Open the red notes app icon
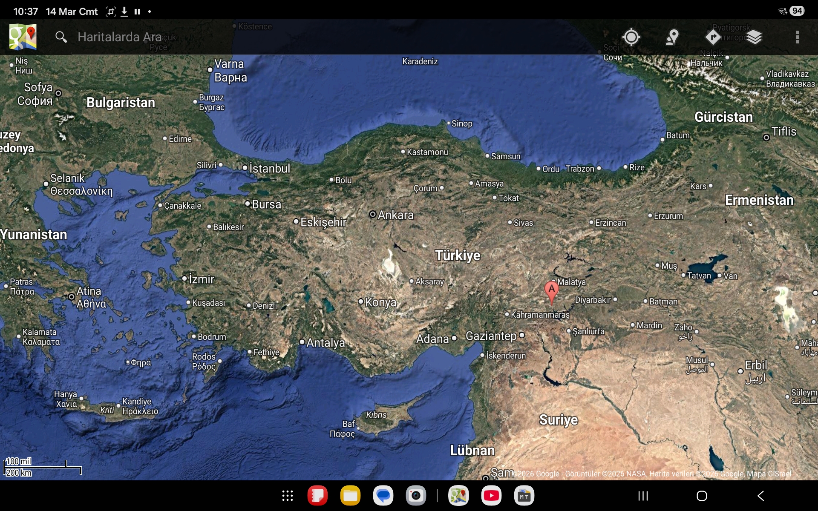Viewport: 818px width, 511px height. coord(317,496)
